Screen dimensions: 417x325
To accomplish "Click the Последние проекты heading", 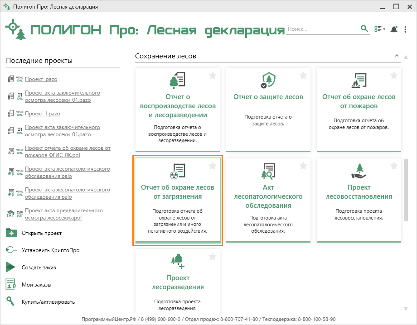I will 39,61.
